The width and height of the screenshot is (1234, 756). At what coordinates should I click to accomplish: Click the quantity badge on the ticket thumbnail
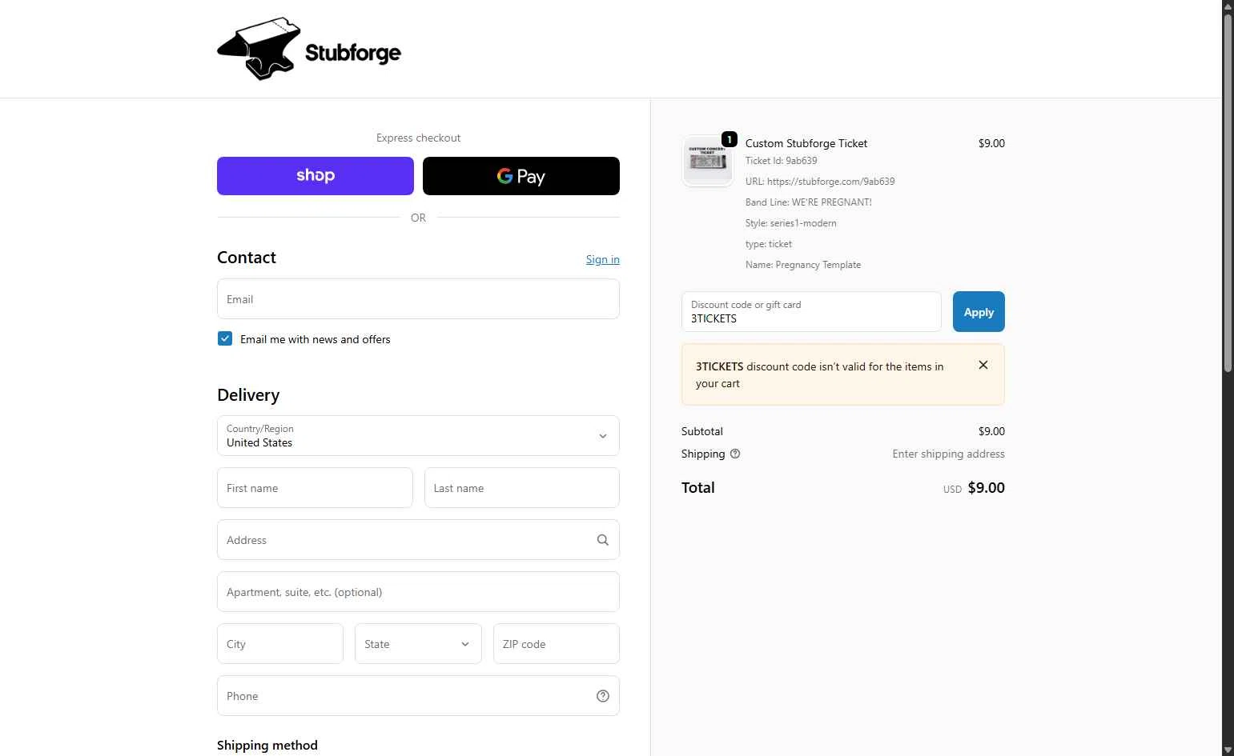pyautogui.click(x=730, y=139)
